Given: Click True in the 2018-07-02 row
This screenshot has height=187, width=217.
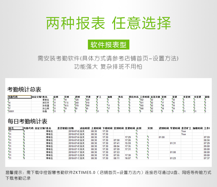Looking at the screenshot, I should point(183,131).
